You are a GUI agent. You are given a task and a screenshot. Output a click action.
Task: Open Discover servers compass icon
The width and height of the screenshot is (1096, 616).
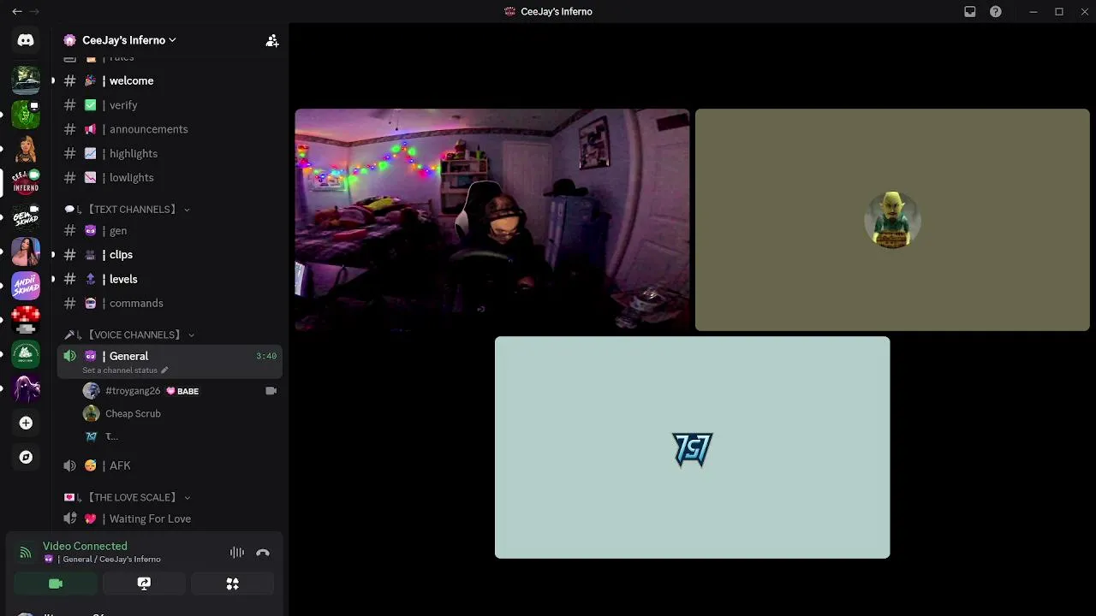click(26, 457)
